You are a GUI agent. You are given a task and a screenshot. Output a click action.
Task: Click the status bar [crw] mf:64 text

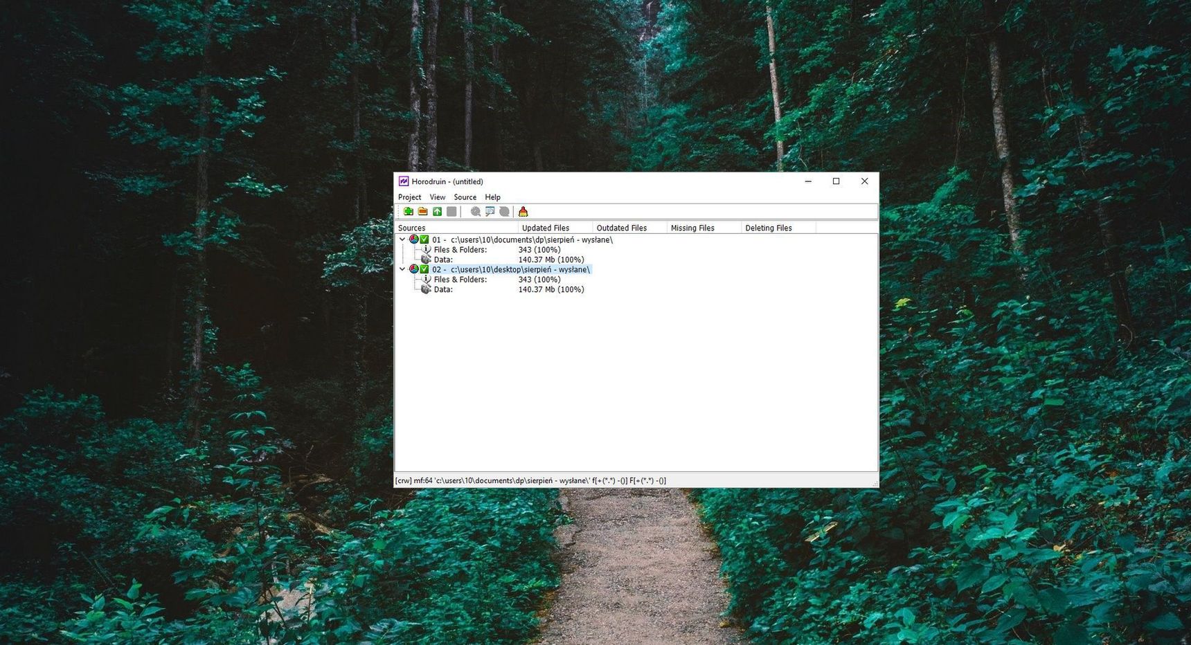pyautogui.click(x=530, y=481)
